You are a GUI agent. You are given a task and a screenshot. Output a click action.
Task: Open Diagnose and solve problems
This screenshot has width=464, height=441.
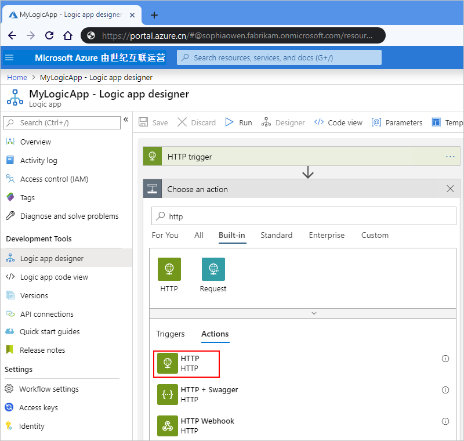(69, 216)
